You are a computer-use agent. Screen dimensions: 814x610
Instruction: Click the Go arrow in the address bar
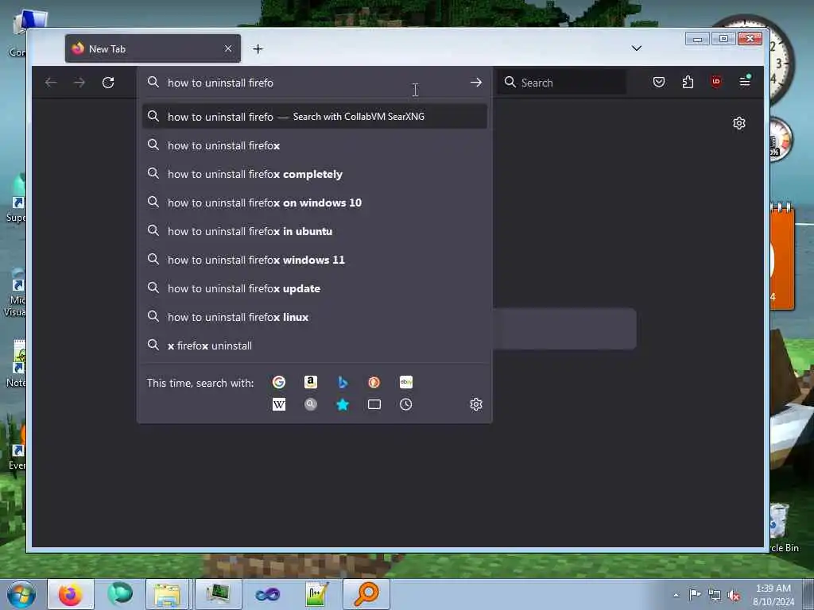coord(476,83)
